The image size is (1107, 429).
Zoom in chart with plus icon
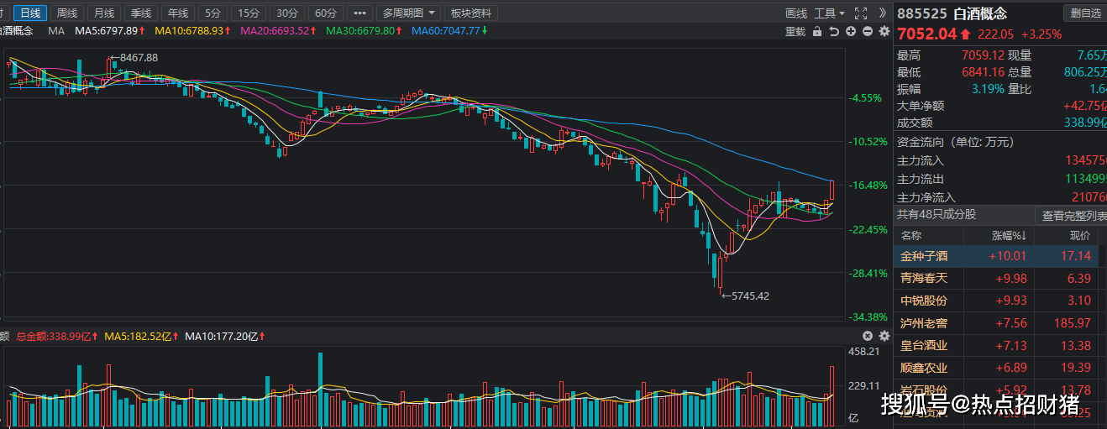click(x=850, y=31)
